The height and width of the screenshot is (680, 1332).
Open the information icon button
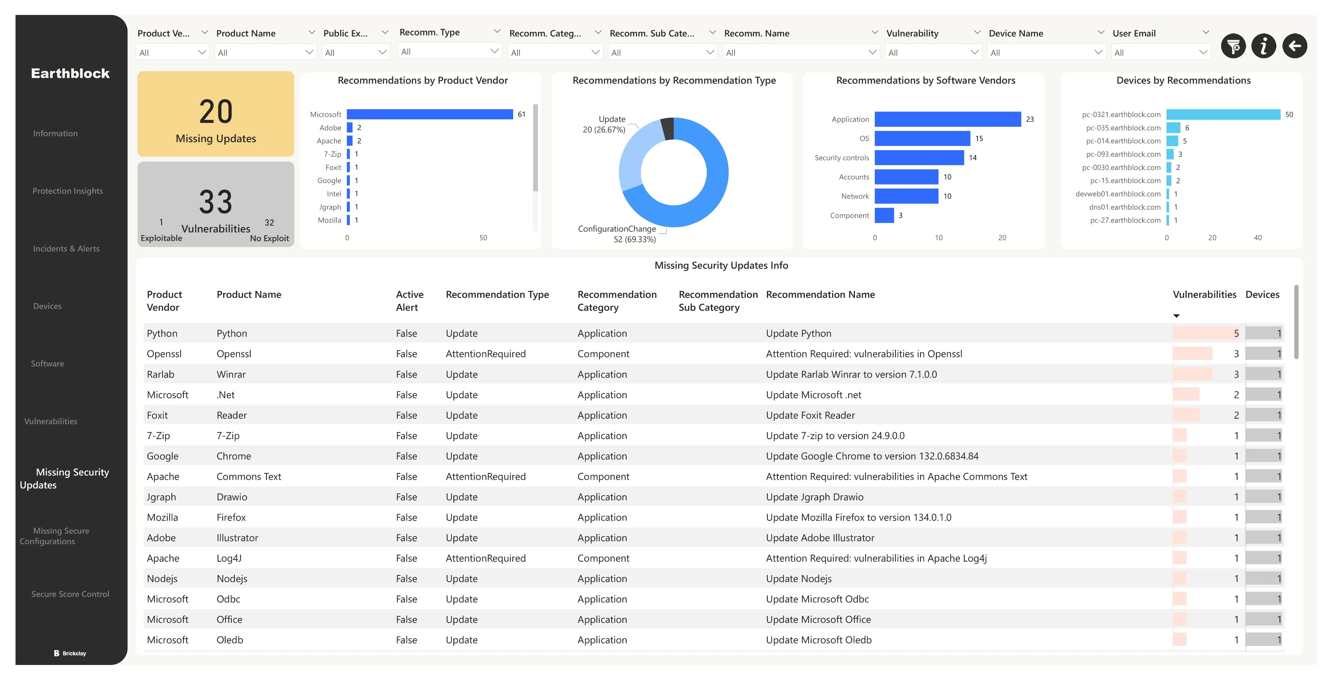(x=1264, y=46)
